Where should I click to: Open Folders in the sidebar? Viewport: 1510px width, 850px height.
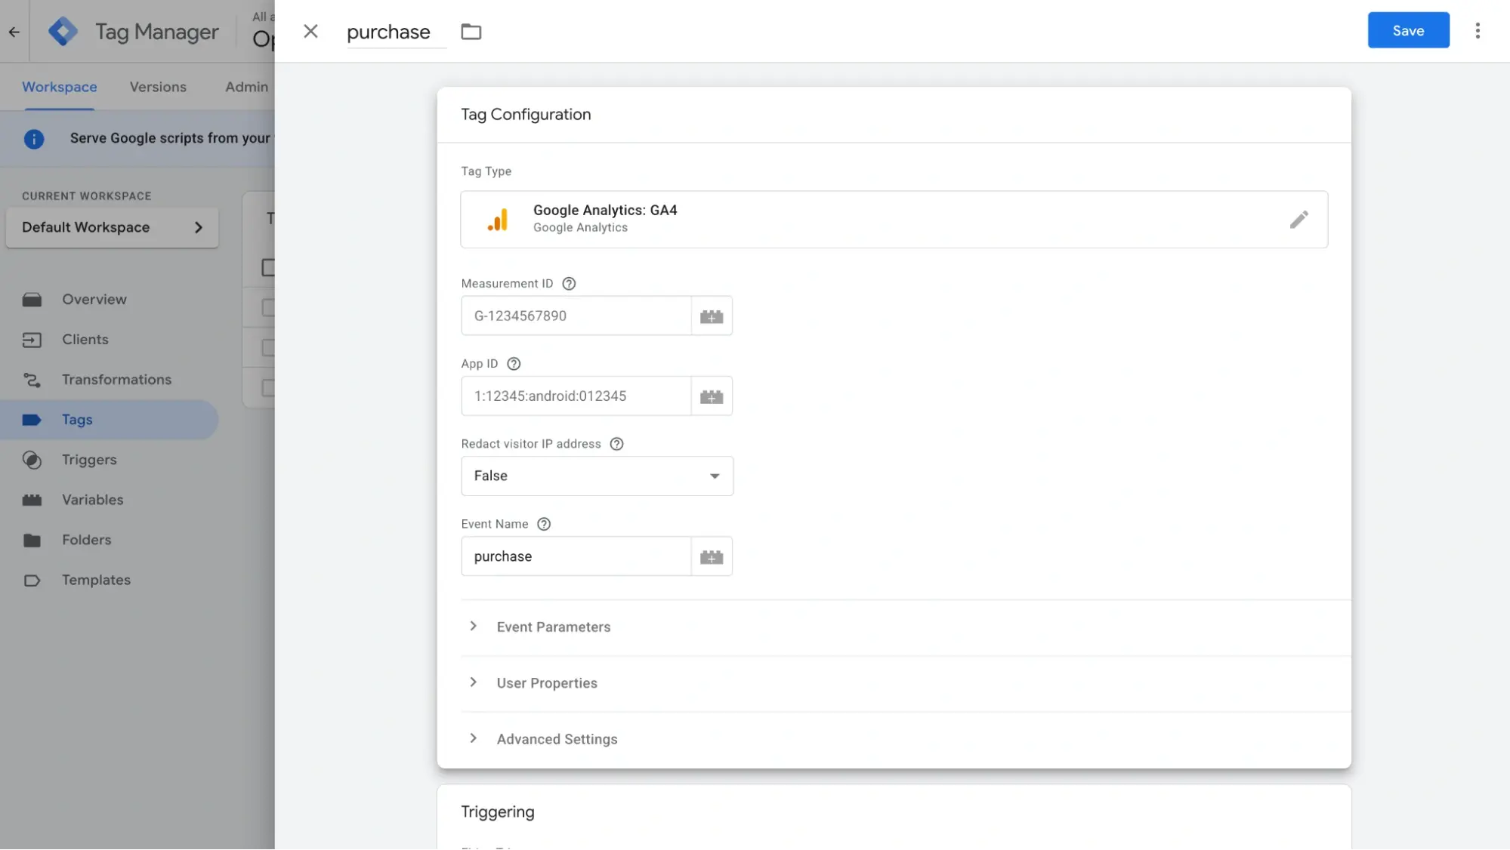pos(110,540)
